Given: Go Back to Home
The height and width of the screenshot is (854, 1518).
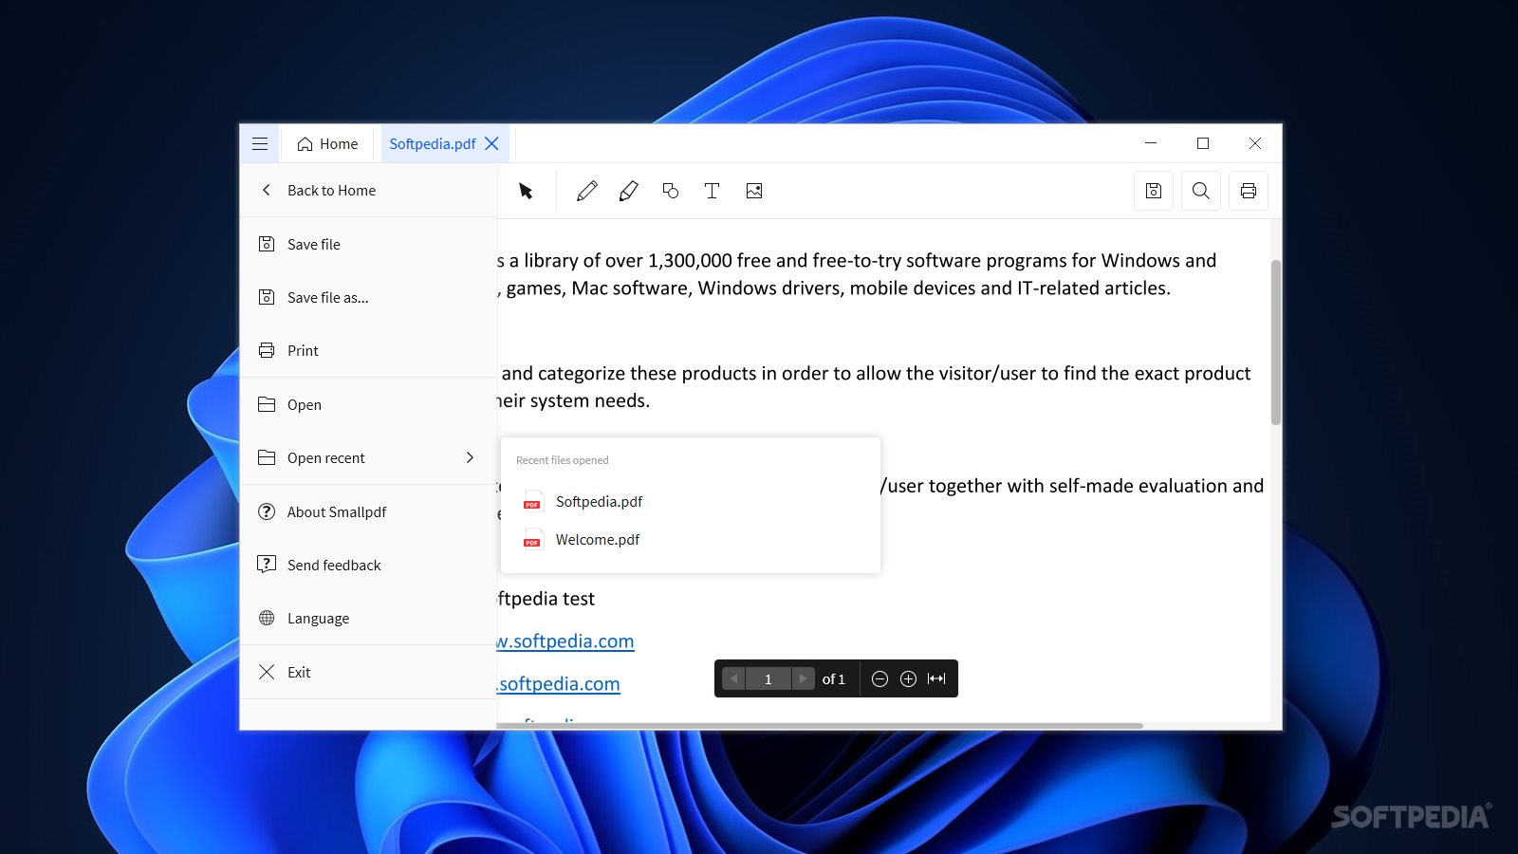Looking at the screenshot, I should [368, 190].
